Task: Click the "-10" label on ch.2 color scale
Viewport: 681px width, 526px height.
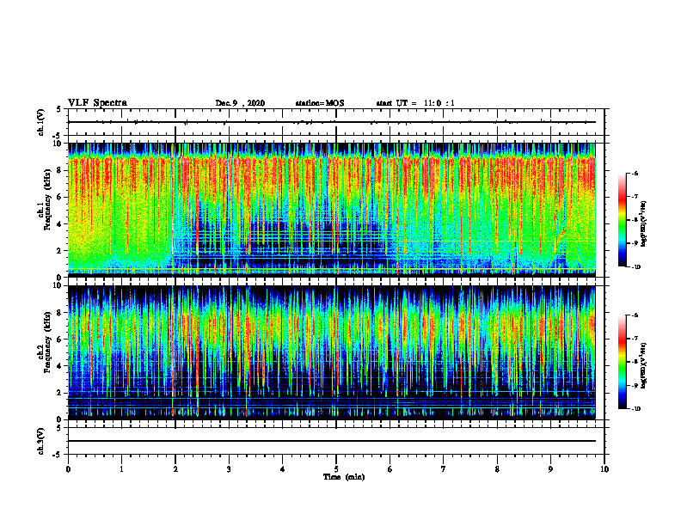Action: point(635,409)
